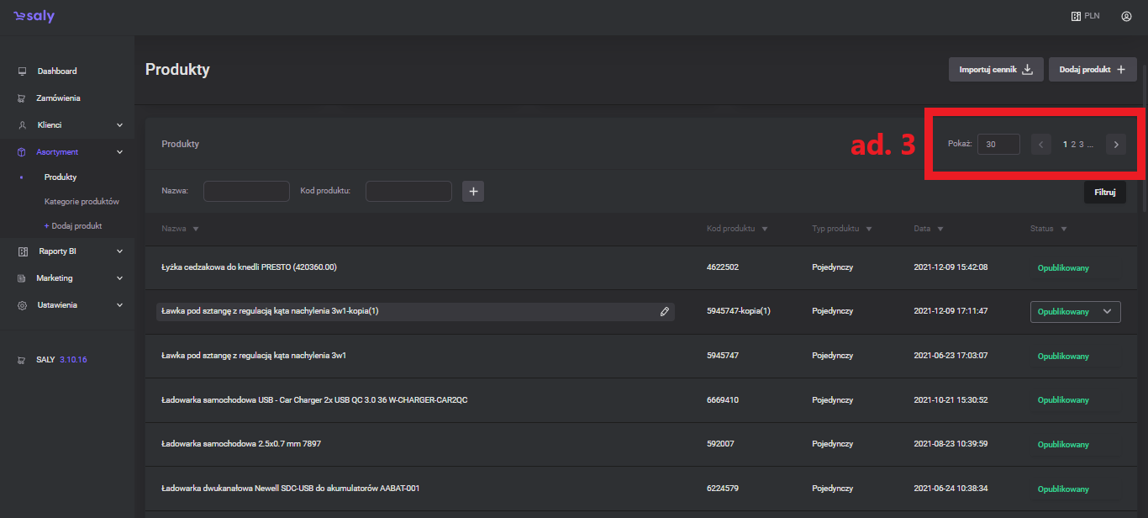
Task: Go to previous page with left arrow
Action: [1040, 145]
